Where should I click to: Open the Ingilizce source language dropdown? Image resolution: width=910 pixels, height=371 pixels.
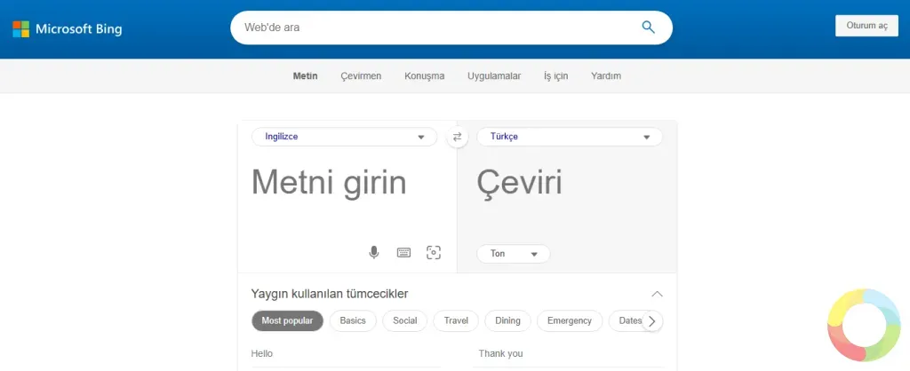click(344, 137)
